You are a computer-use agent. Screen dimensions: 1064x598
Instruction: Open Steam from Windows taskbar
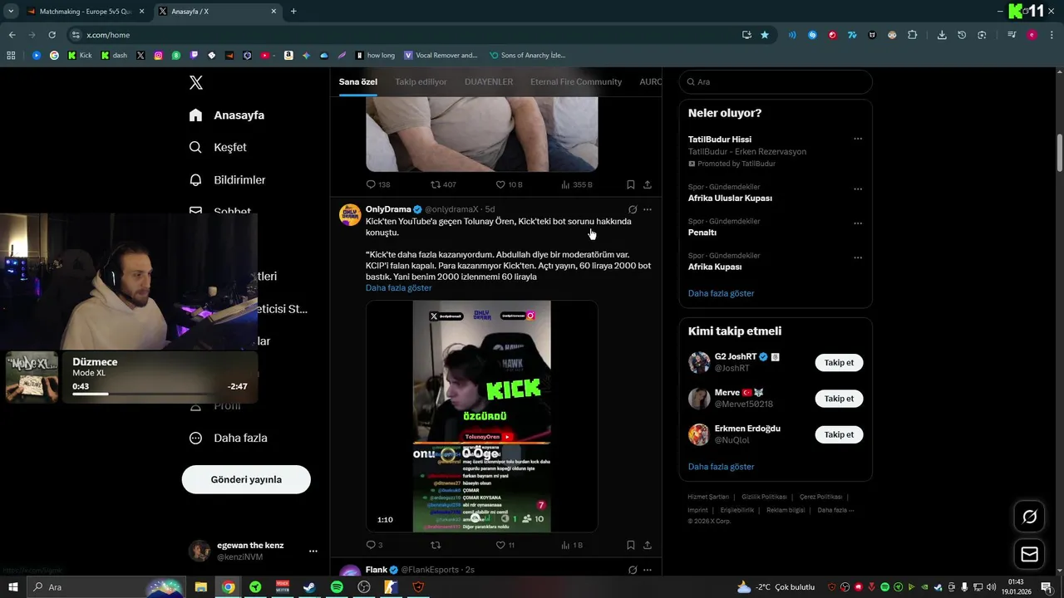309,587
